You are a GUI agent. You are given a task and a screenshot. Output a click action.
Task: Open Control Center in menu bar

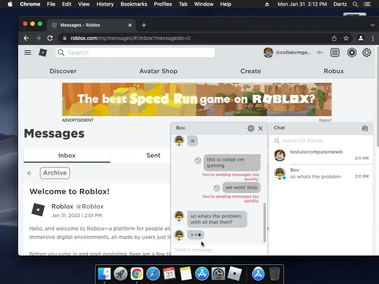367,4
